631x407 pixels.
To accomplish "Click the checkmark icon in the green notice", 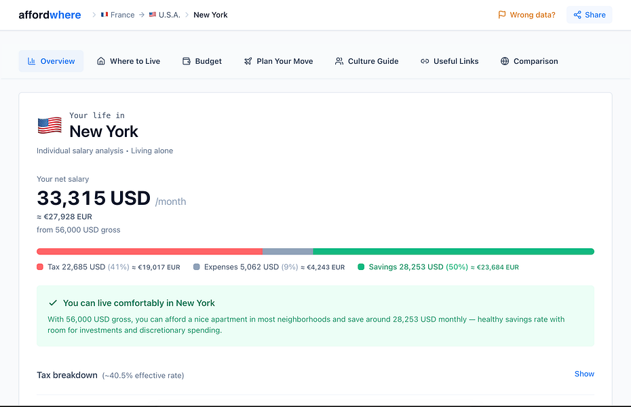I will pyautogui.click(x=53, y=303).
